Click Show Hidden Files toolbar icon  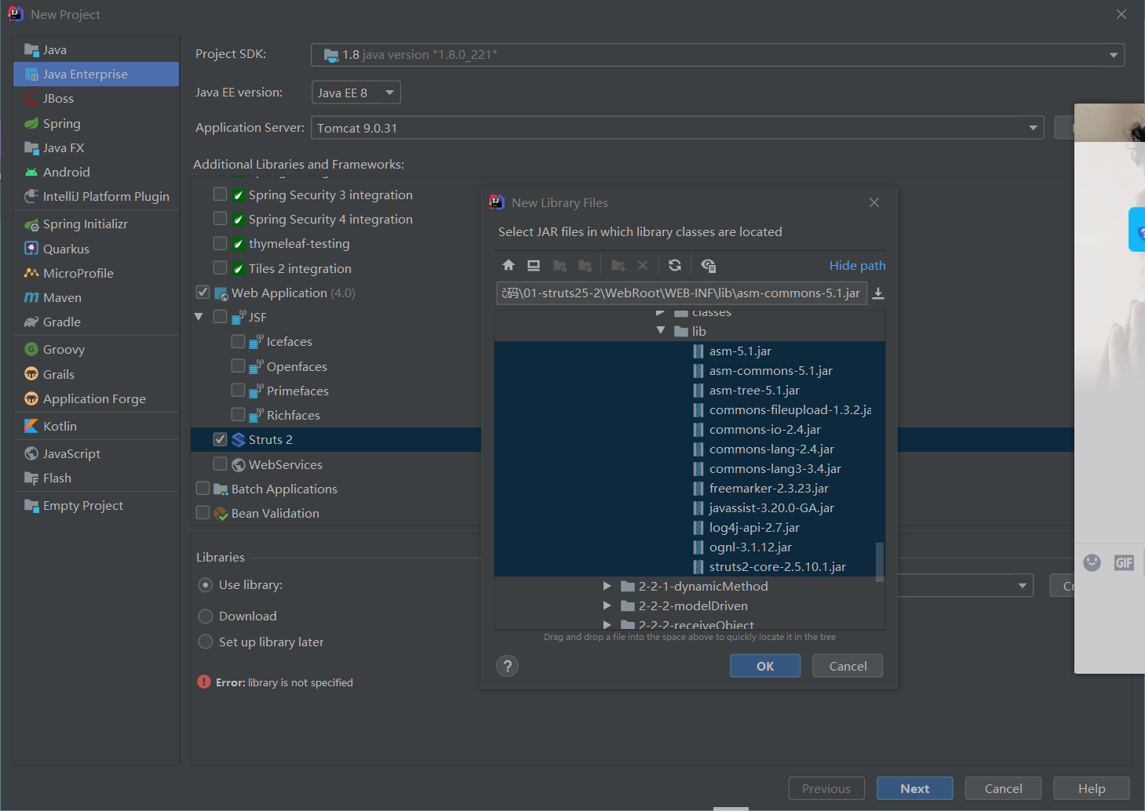[x=708, y=265]
